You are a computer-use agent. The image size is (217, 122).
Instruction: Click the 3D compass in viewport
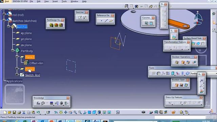click(x=198, y=18)
